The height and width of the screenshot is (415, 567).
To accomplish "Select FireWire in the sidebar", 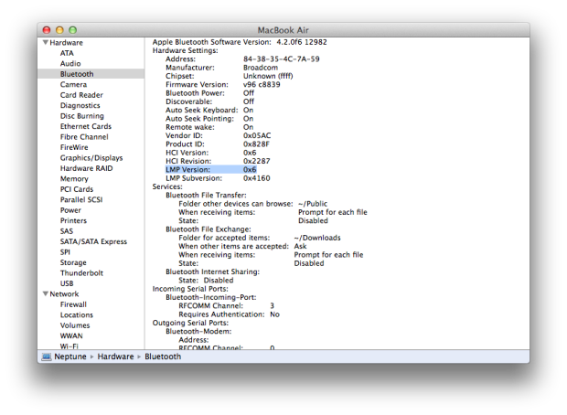I will [74, 147].
